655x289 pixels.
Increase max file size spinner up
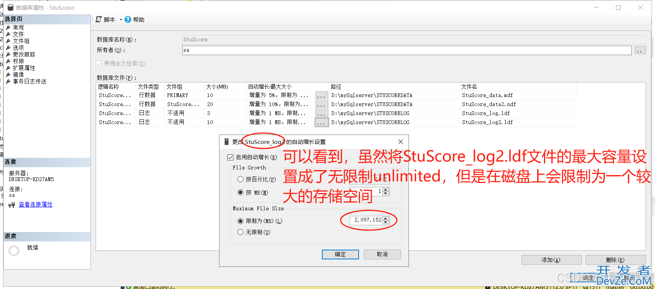[x=386, y=218]
